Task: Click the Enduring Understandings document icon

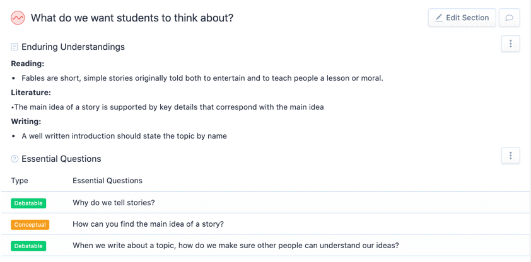Action: click(15, 47)
